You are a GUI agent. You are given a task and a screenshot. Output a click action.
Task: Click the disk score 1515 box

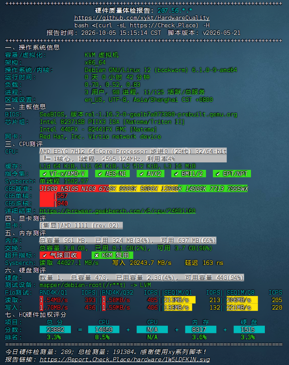[x=249, y=330]
